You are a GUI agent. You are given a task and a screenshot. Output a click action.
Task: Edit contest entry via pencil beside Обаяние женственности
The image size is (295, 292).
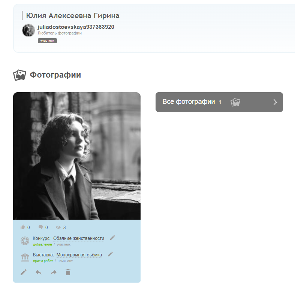point(112,238)
